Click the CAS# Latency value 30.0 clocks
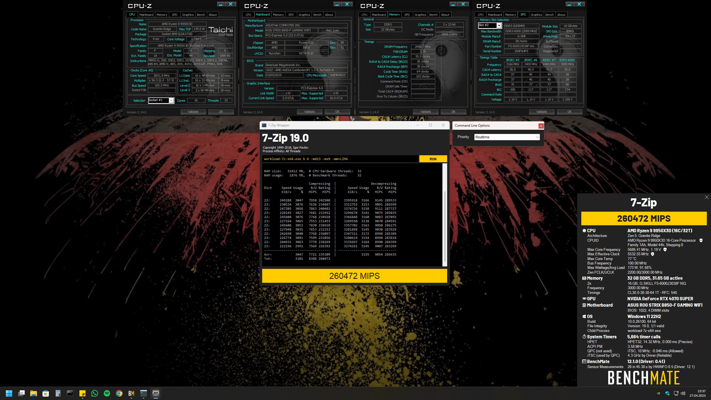This screenshot has width=711, height=400. point(423,56)
